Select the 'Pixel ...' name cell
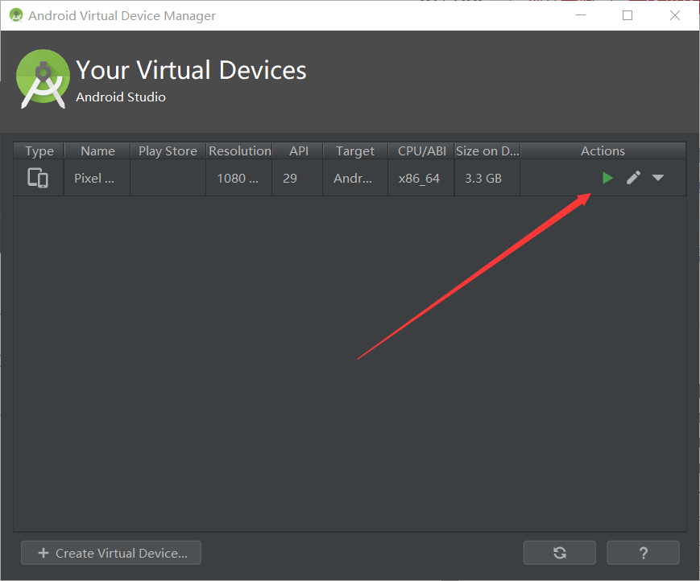 pos(97,178)
